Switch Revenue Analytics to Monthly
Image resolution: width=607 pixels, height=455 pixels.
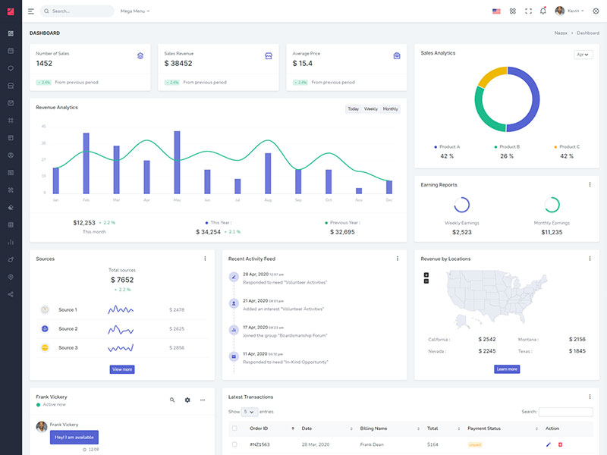390,109
